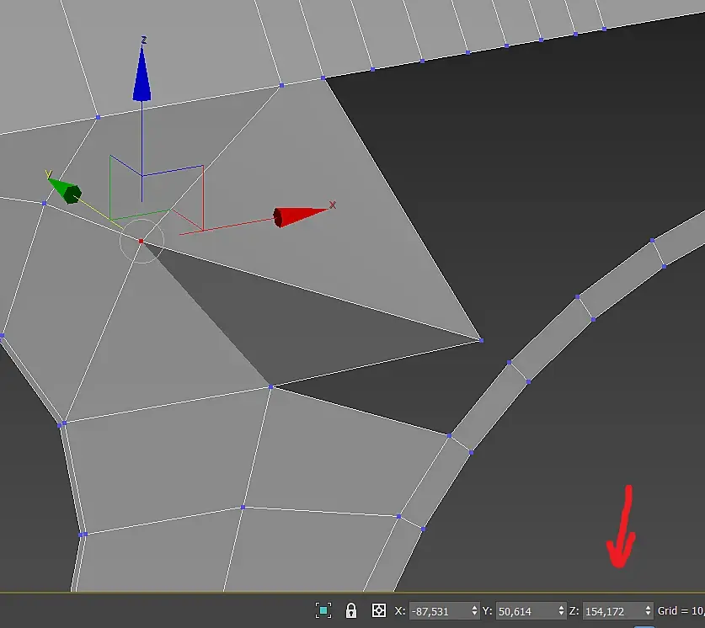Click the selected red vertex at gizmo origin
The height and width of the screenshot is (628, 705).
(x=141, y=242)
